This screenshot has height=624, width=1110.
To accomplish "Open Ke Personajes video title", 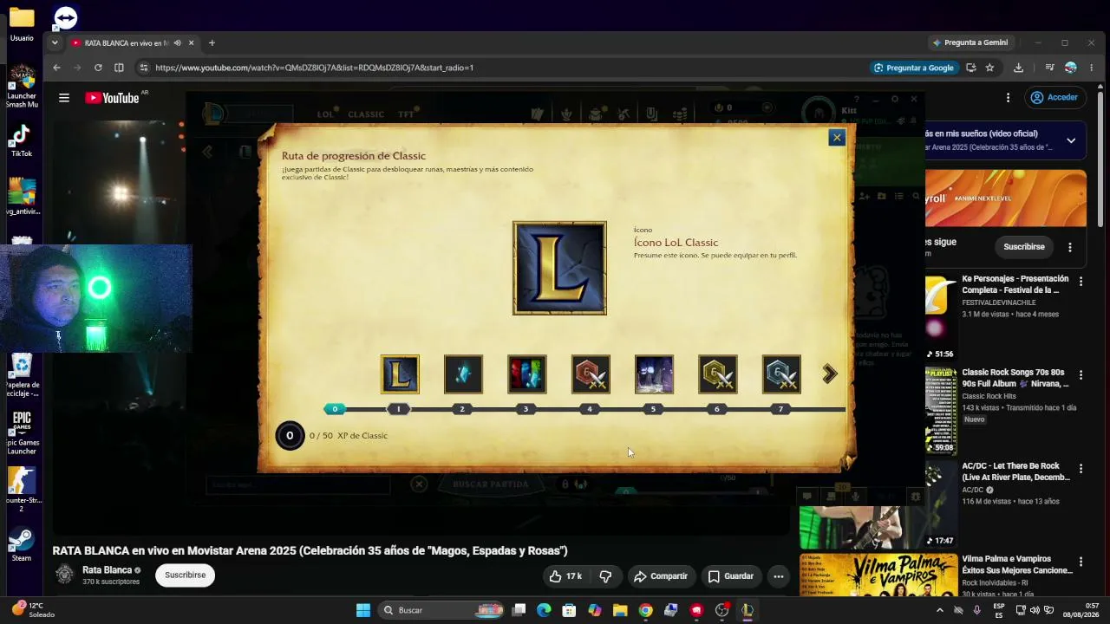I will (1015, 284).
